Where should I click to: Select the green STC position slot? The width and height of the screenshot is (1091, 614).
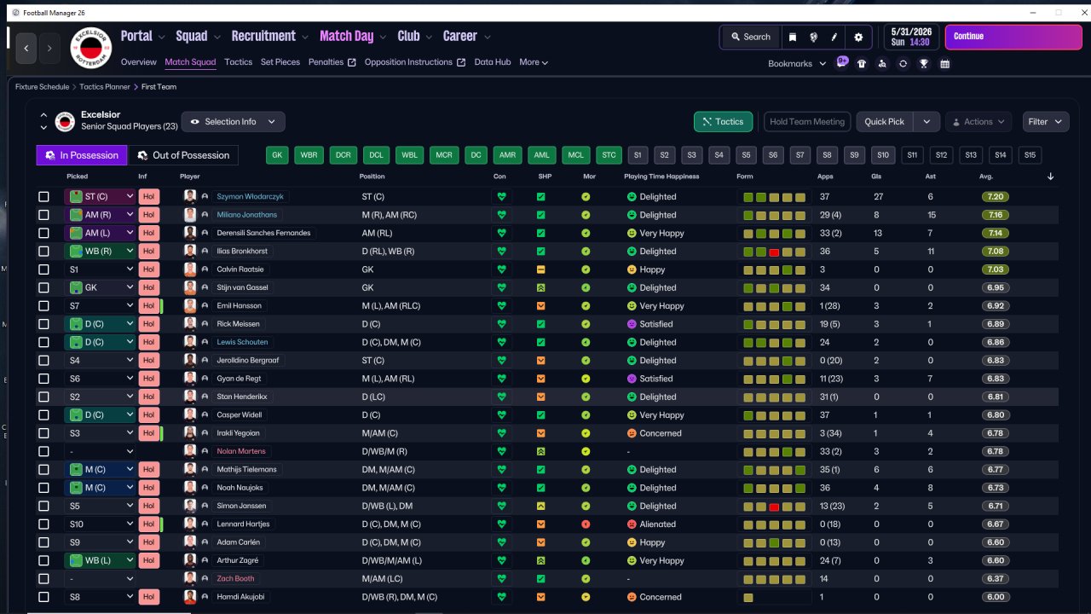coord(609,155)
